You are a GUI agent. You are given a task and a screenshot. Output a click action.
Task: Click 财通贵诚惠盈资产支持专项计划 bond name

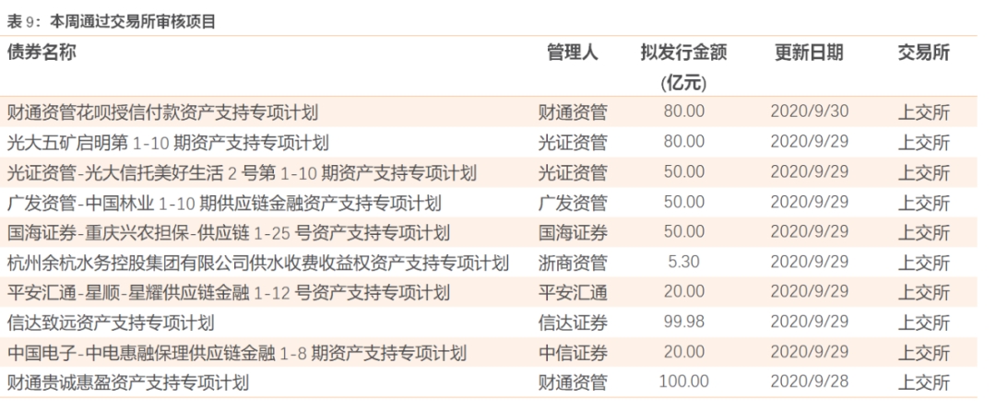coord(127,382)
